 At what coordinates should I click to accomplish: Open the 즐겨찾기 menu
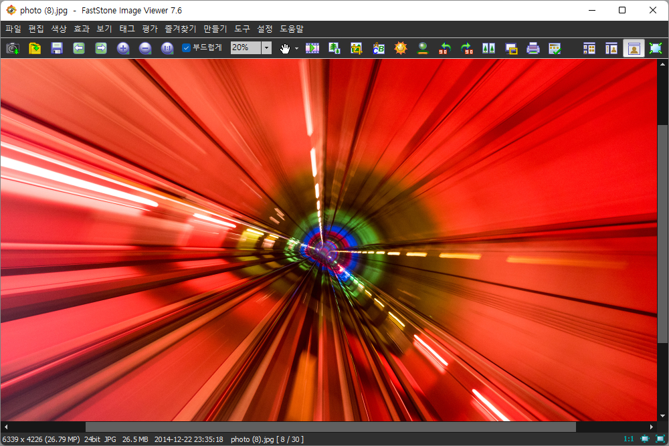(x=181, y=29)
